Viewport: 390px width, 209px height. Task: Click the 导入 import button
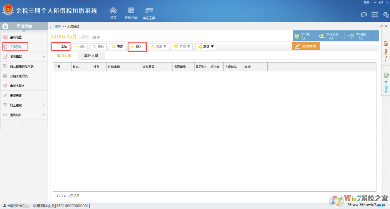pyautogui.click(x=136, y=47)
